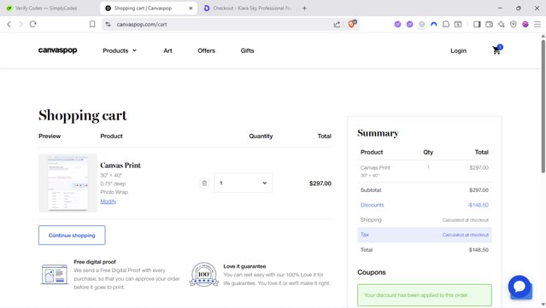Viewport: 546px width, 308px height.
Task: Open the live chat bubble
Action: click(520, 287)
